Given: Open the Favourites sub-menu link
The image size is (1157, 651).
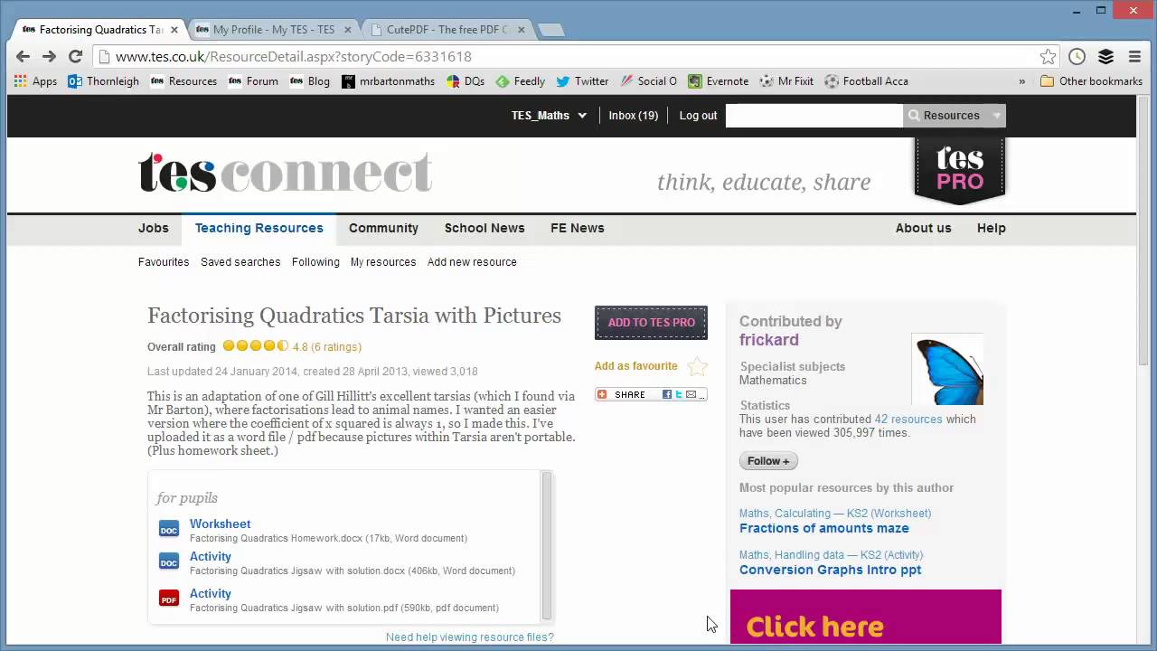Looking at the screenshot, I should point(164,262).
